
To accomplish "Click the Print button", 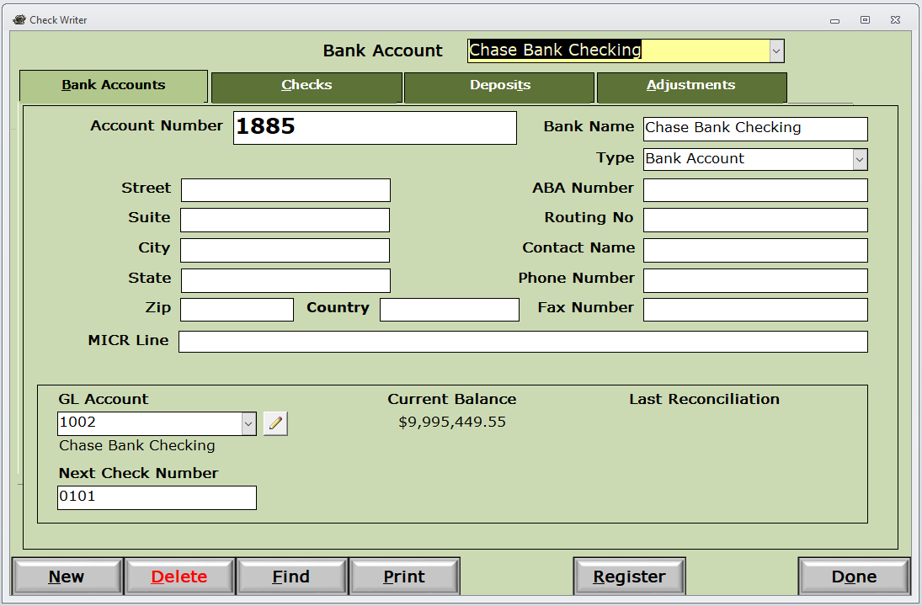I will point(404,576).
